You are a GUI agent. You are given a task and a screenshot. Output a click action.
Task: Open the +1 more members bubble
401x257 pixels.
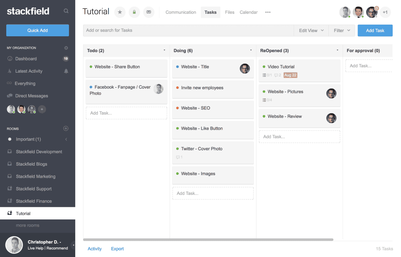(385, 12)
